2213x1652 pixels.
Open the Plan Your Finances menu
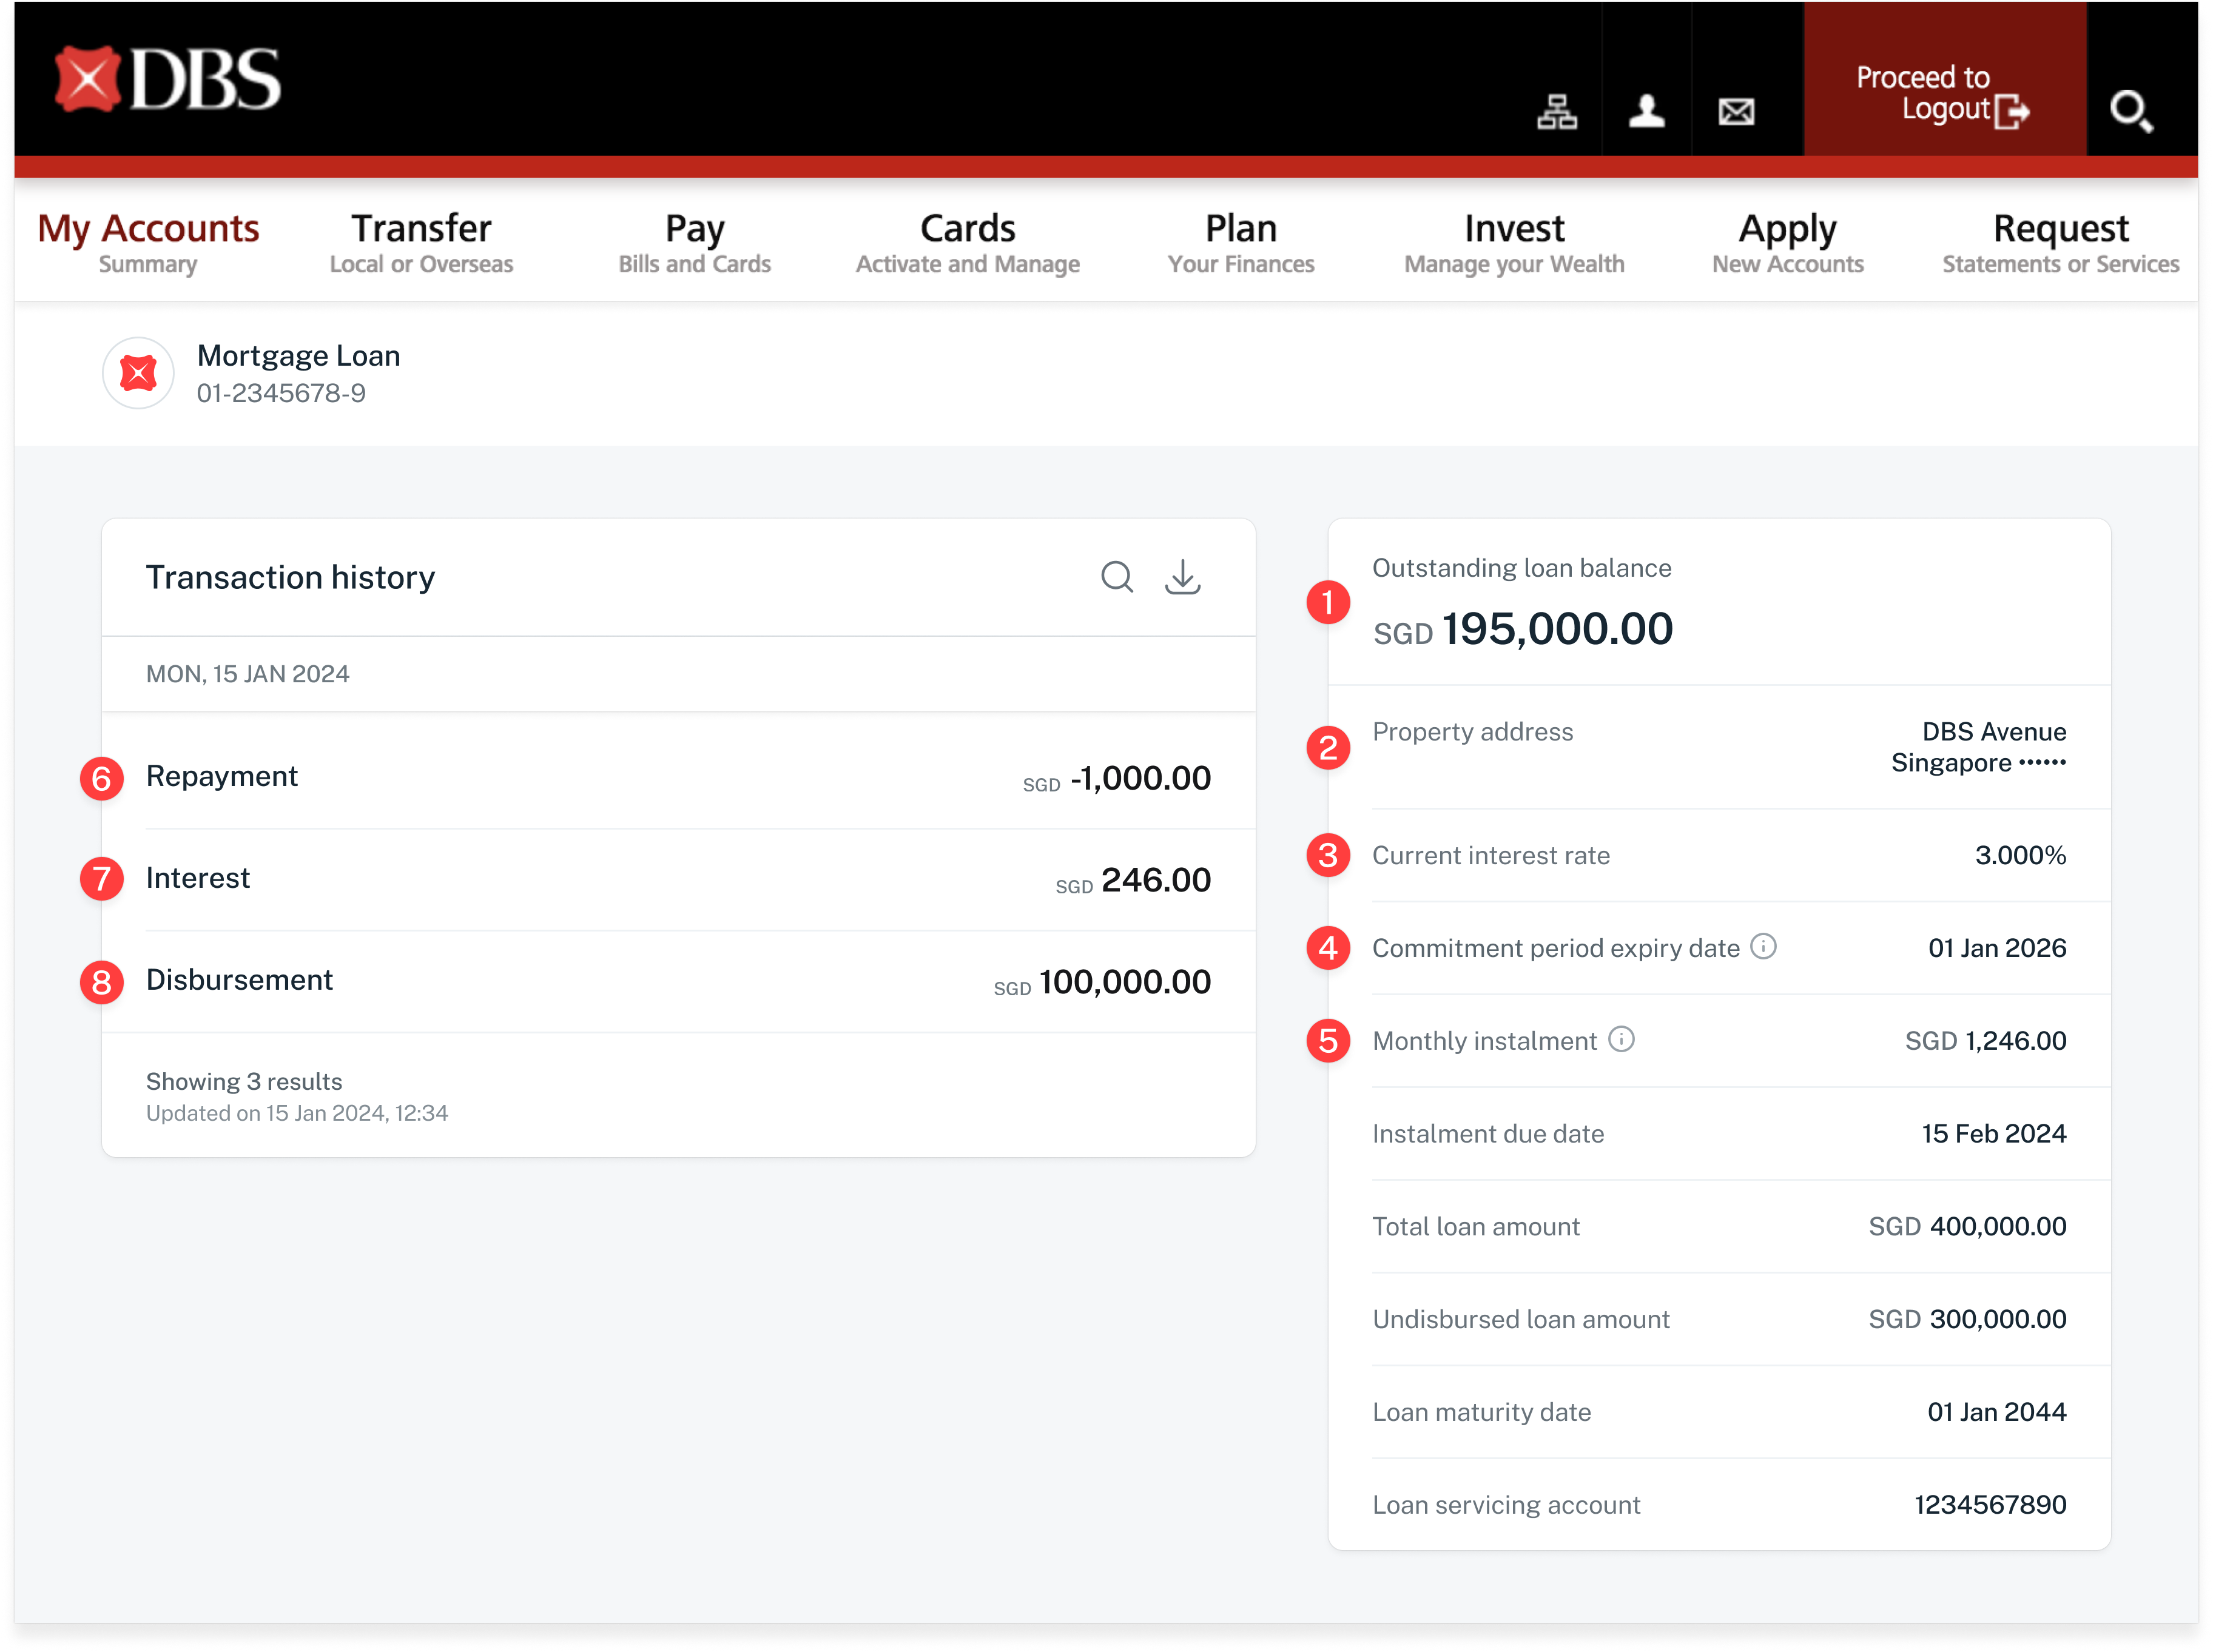(1240, 242)
